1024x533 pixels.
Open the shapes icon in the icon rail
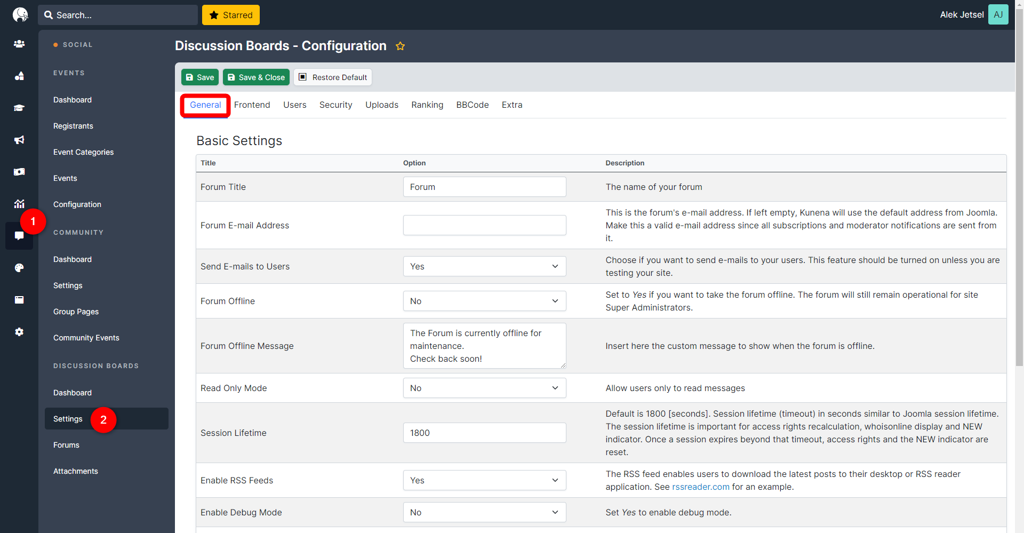click(19, 76)
